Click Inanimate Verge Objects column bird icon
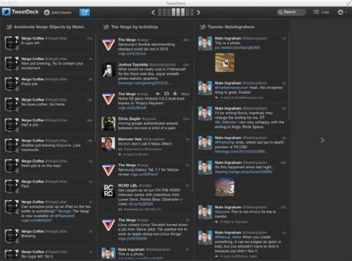The height and width of the screenshot is (261, 352). (9, 27)
